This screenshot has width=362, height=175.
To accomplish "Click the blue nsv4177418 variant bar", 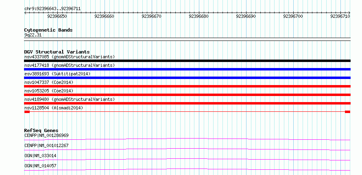I will [x=187, y=69].
